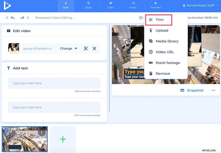Viewport: 221px width, 153px height.
Task: Take a Snapshot of the scene
Action: click(192, 90)
